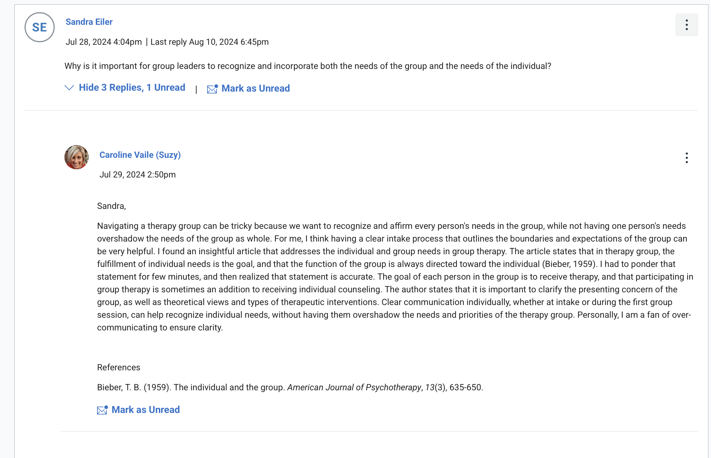Click the reply paragraph about navigating therapy group
This screenshot has height=458, width=711.
(393, 277)
